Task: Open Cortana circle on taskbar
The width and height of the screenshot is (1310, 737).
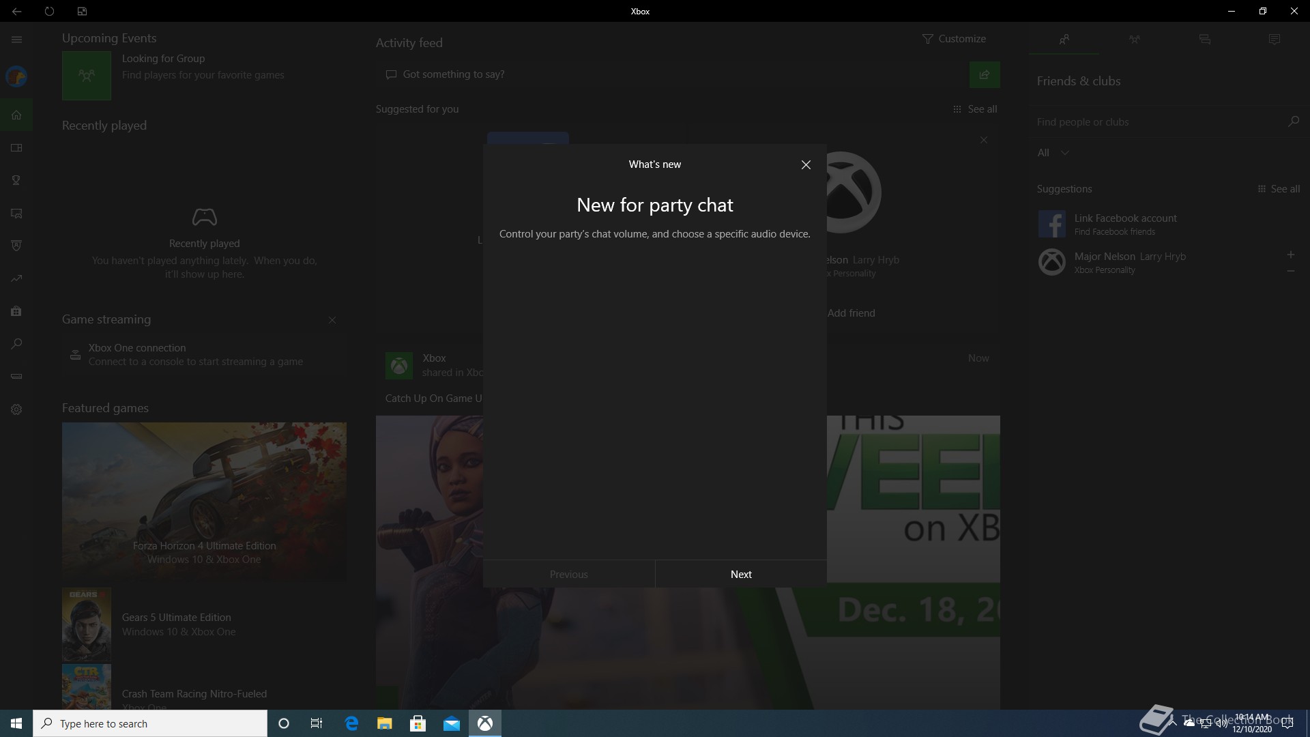Action: [x=284, y=723]
